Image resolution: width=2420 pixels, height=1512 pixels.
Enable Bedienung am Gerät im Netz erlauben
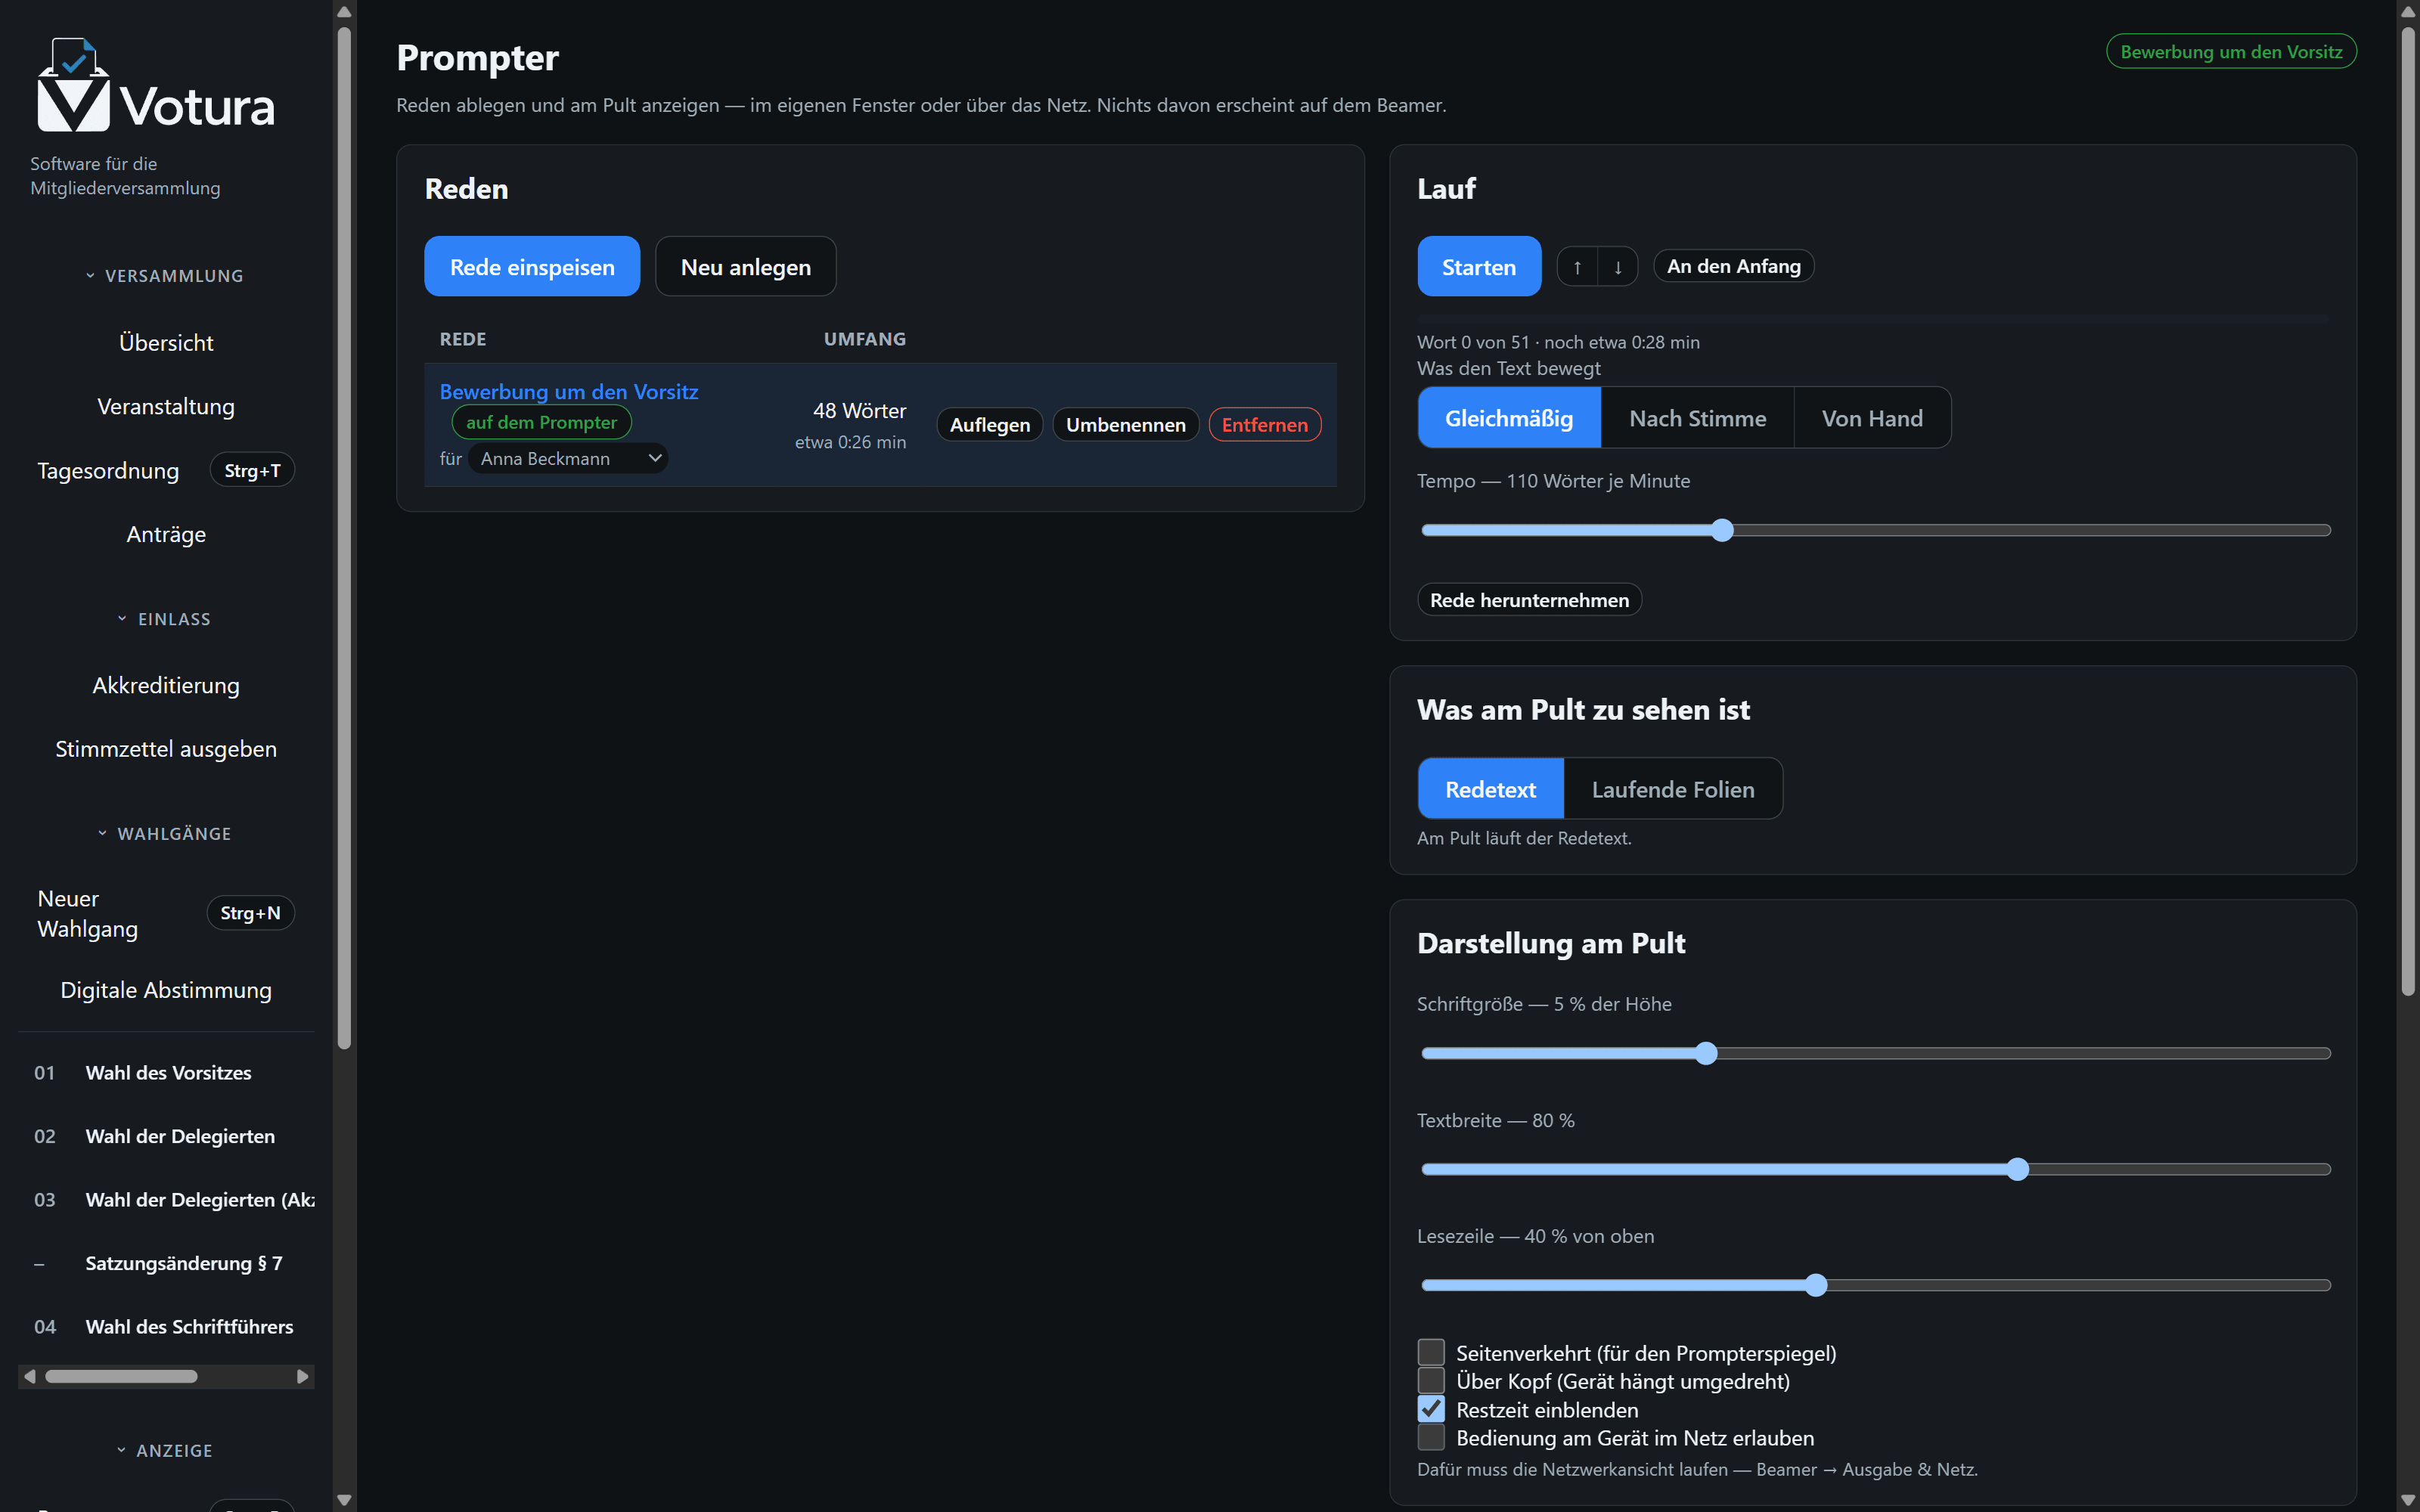tap(1431, 1437)
